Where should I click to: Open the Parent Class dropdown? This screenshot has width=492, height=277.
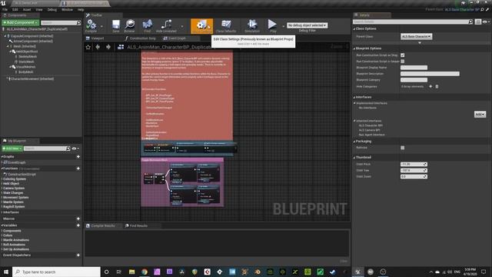[x=416, y=36]
